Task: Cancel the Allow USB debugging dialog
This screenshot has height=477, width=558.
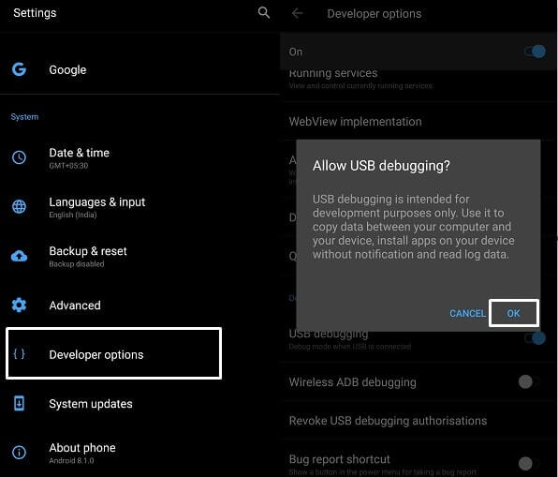Action: [467, 314]
